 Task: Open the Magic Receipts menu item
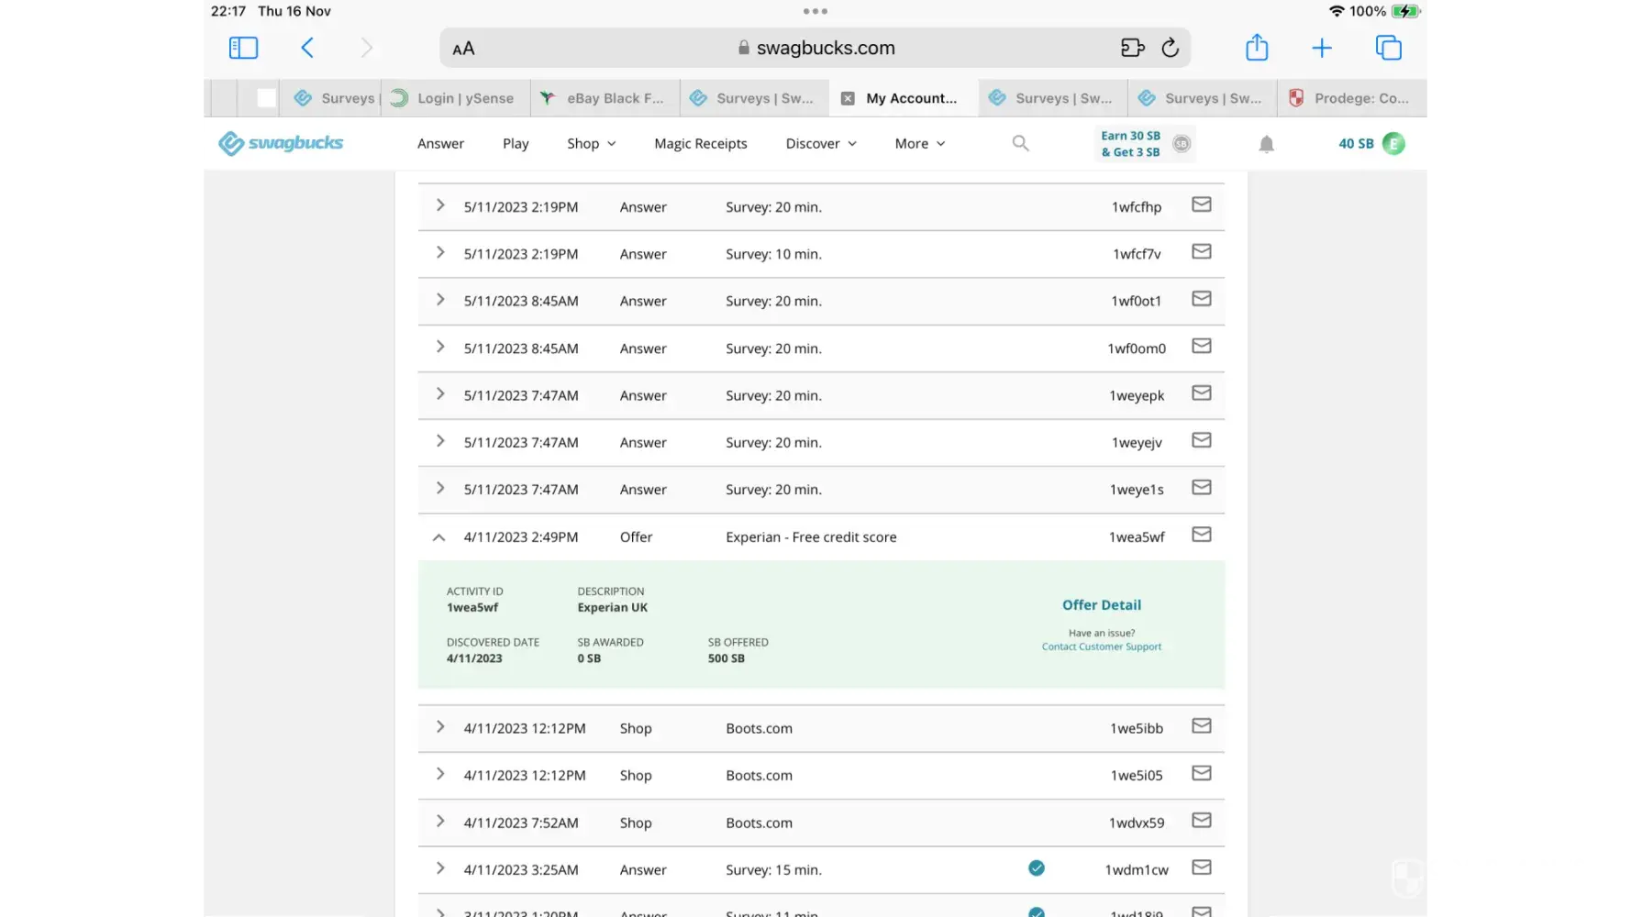click(x=700, y=144)
